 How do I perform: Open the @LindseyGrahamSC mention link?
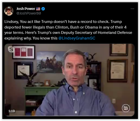(77, 38)
